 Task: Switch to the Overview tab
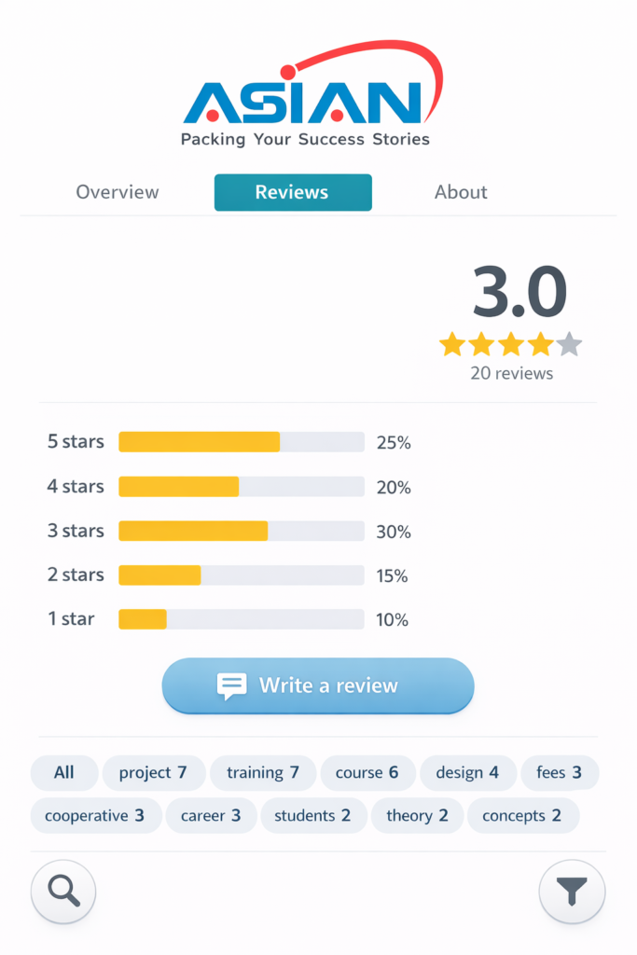pos(118,192)
